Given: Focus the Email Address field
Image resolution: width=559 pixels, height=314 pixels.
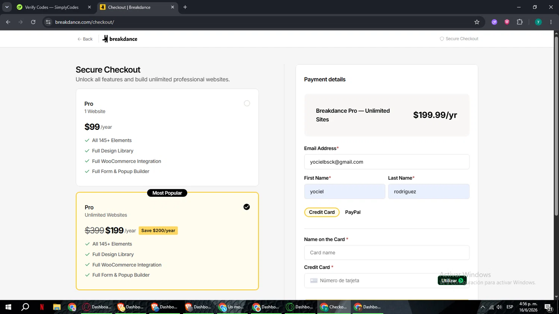Looking at the screenshot, I should pyautogui.click(x=386, y=162).
